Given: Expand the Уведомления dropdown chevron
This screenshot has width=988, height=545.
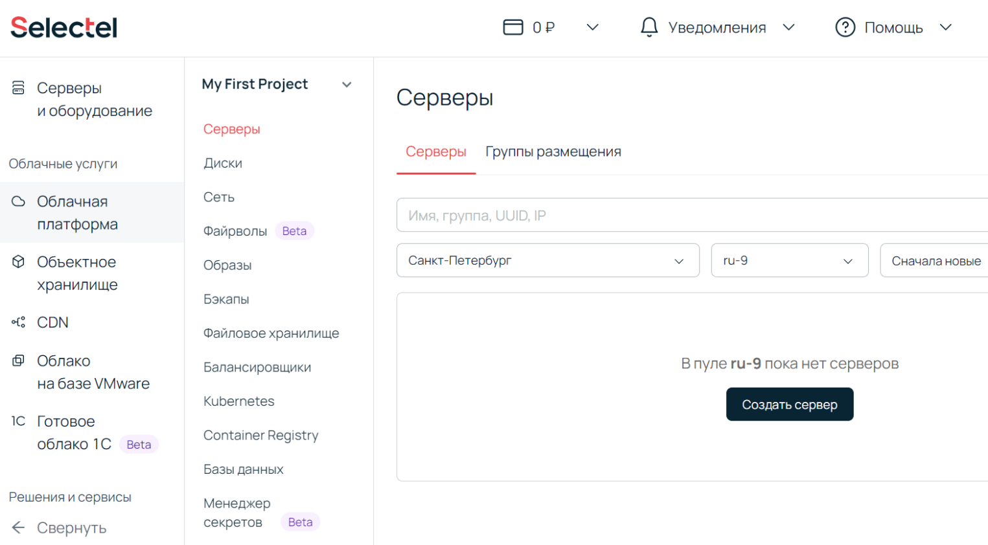Looking at the screenshot, I should [x=788, y=27].
